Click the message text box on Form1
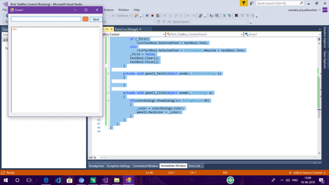 pyautogui.click(x=46, y=19)
